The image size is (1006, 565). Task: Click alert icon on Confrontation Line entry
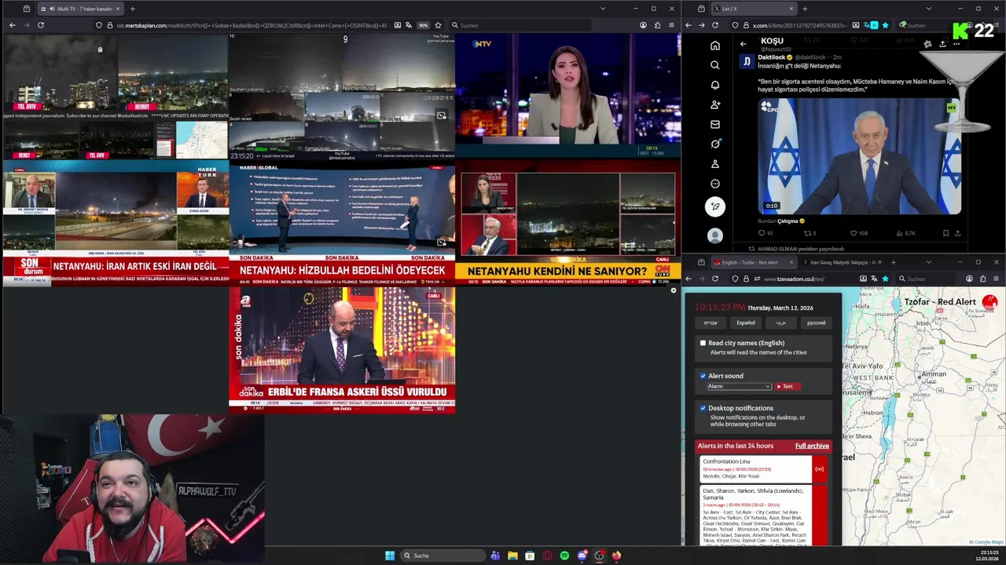click(819, 469)
